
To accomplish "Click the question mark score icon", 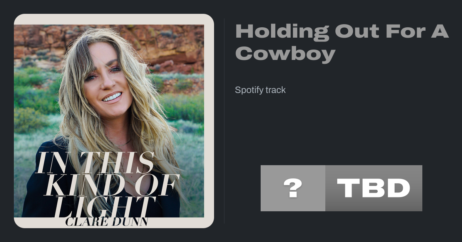I will click(x=293, y=188).
